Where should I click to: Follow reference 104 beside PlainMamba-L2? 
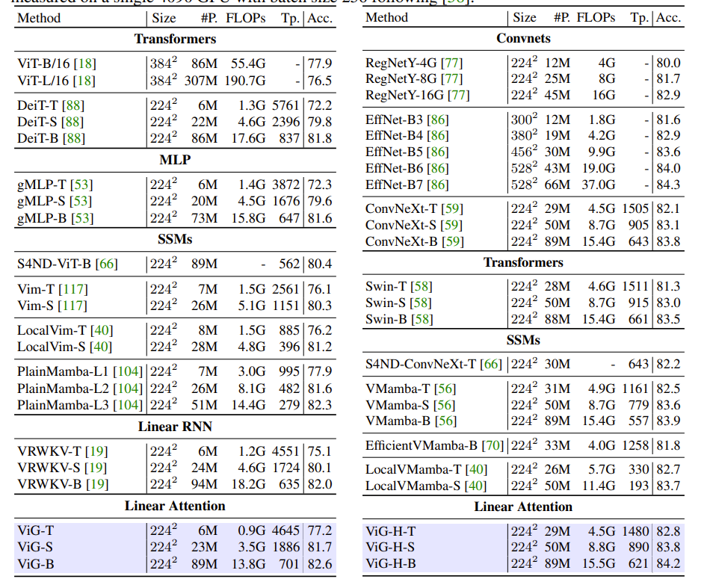pyautogui.click(x=129, y=389)
